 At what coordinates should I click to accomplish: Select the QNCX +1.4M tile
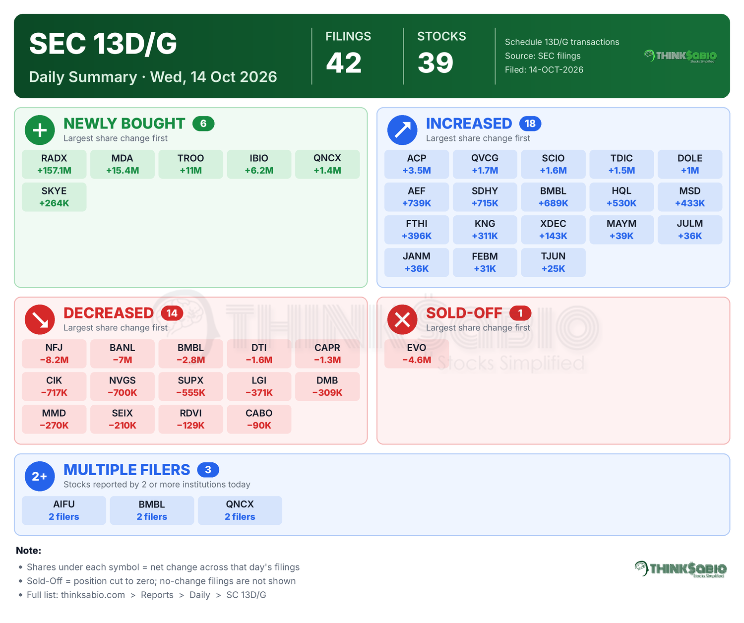pyautogui.click(x=327, y=164)
